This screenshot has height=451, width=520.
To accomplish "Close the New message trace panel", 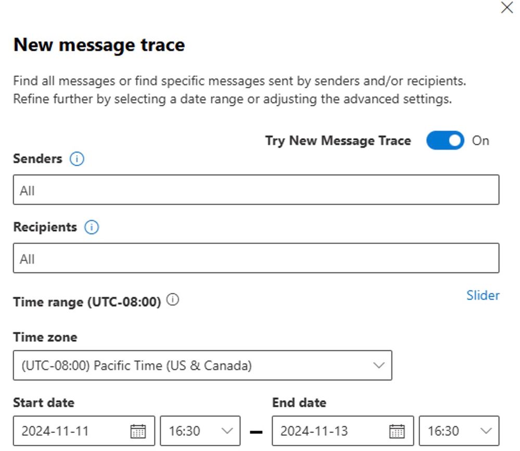I will point(507,8).
